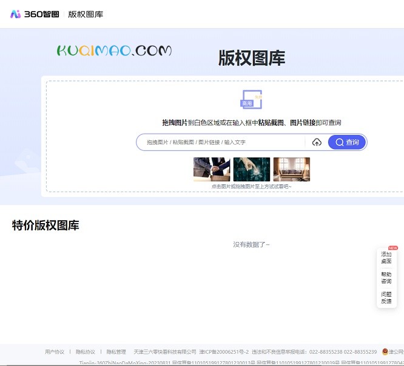Click the police badge icon in footer
404x366 pixels.
(385, 351)
